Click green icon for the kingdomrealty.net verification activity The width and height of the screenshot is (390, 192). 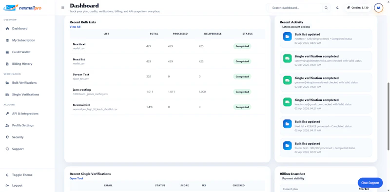(x=287, y=80)
